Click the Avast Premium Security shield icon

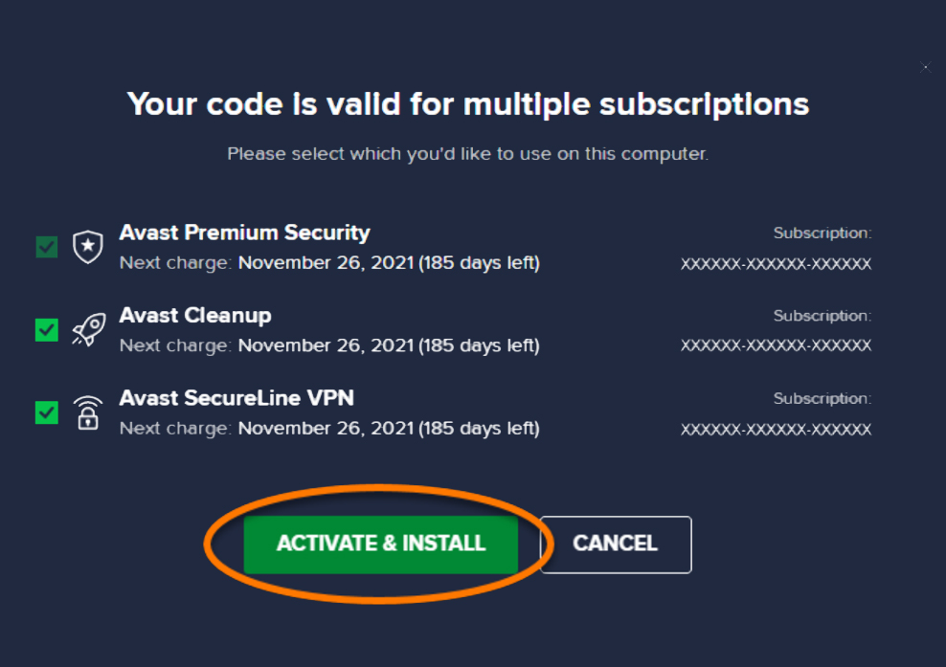pyautogui.click(x=88, y=247)
